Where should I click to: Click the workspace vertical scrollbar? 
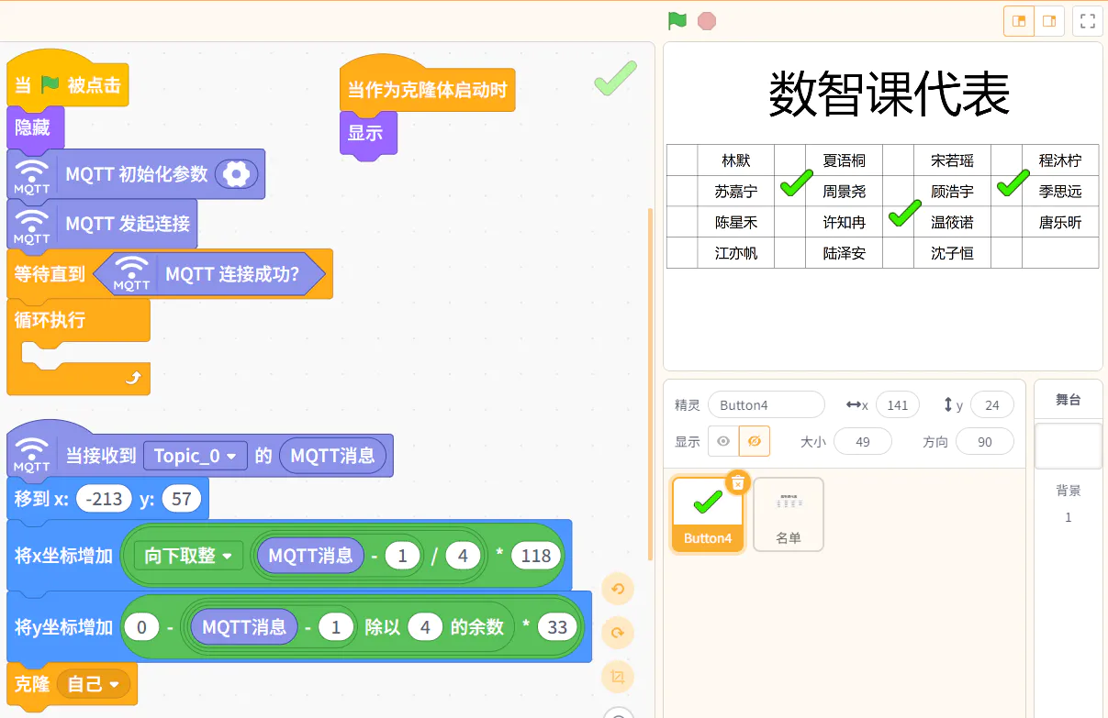pyautogui.click(x=651, y=383)
